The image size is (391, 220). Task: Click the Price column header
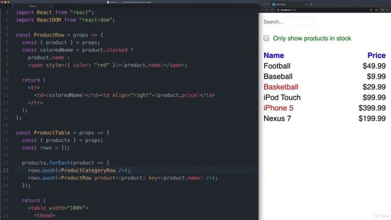tap(376, 56)
